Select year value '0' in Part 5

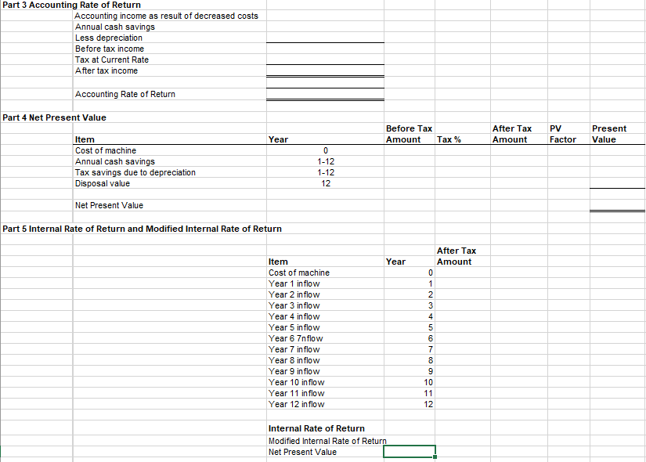[x=431, y=273]
